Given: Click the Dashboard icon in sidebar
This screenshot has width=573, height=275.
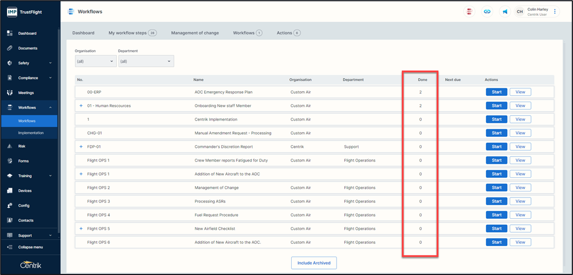Looking at the screenshot, I should tap(9, 33).
